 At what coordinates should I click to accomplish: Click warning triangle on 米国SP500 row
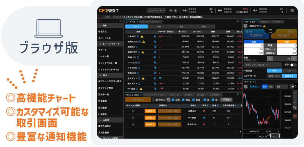143,52
